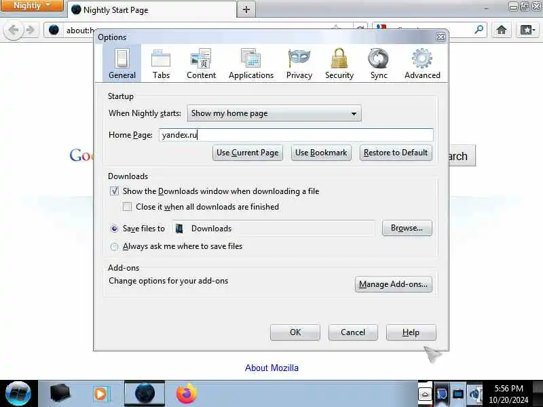The image size is (543, 407).
Task: Show hidden system tray icons
Action: point(425,394)
